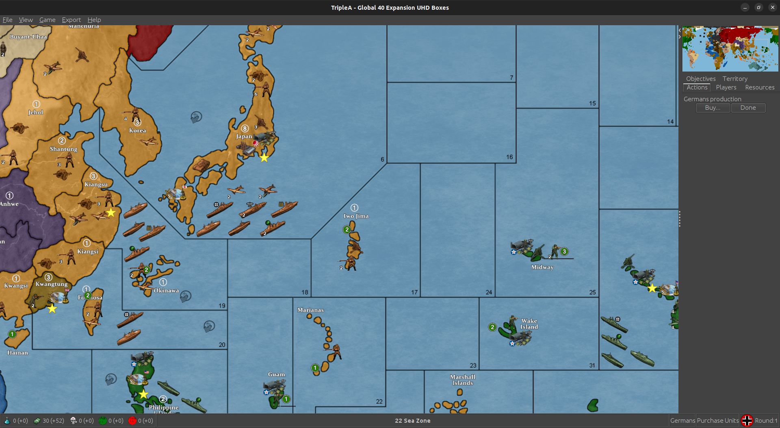Click the world minimap thumbnail
The height and width of the screenshot is (428, 780).
(730, 49)
